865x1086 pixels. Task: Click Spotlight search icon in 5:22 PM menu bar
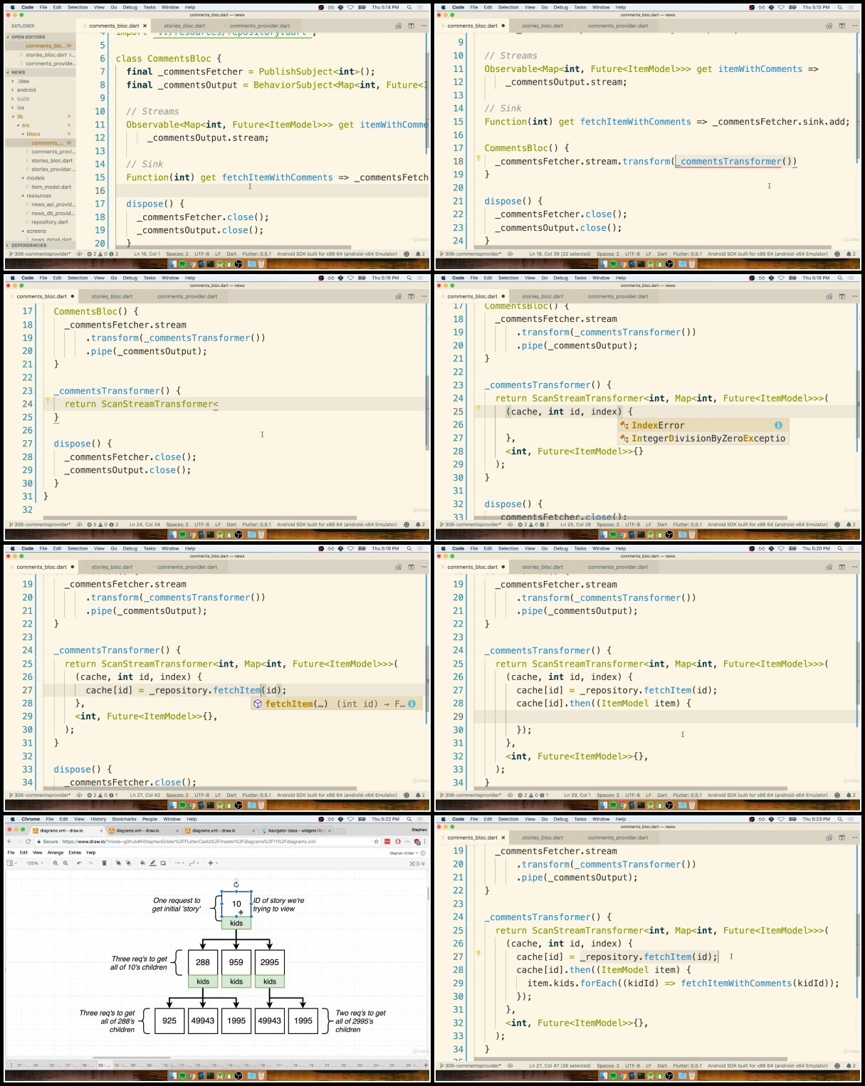tap(409, 819)
